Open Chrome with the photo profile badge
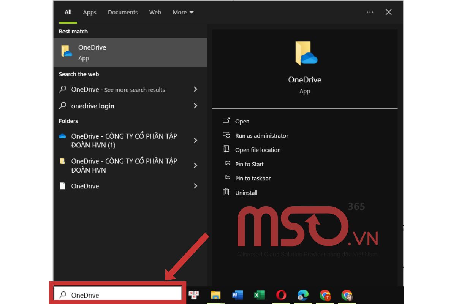Image resolution: width=456 pixels, height=304 pixels. (x=347, y=295)
